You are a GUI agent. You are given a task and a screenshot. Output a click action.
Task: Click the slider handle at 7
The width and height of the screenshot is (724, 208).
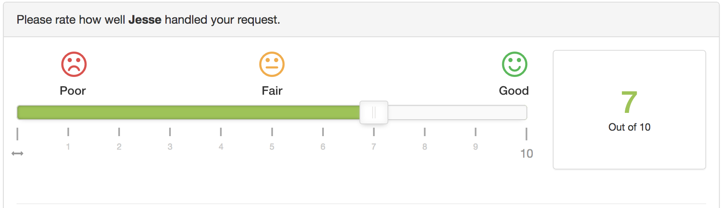[374, 112]
